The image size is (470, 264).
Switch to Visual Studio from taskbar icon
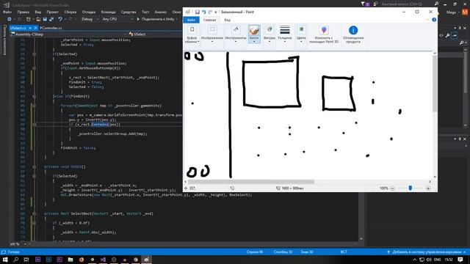point(103,260)
